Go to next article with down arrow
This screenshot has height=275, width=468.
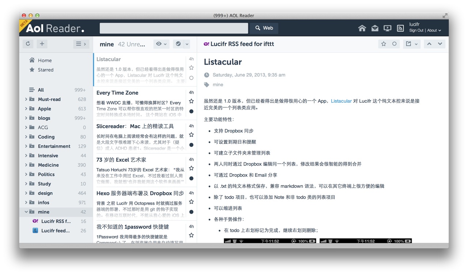[x=440, y=44]
